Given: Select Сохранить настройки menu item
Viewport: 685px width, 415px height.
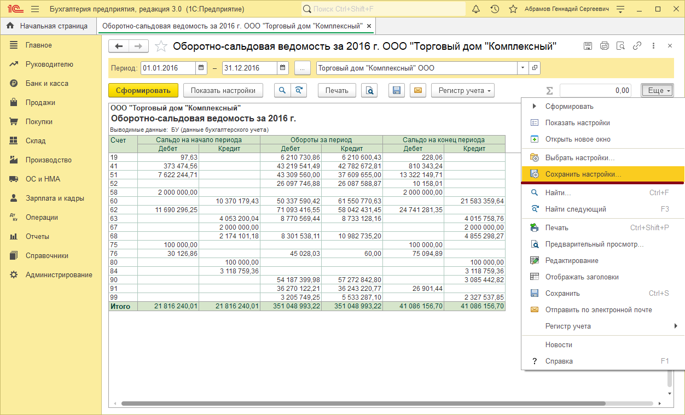Looking at the screenshot, I should click(583, 174).
